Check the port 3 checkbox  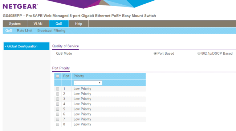tap(57, 99)
